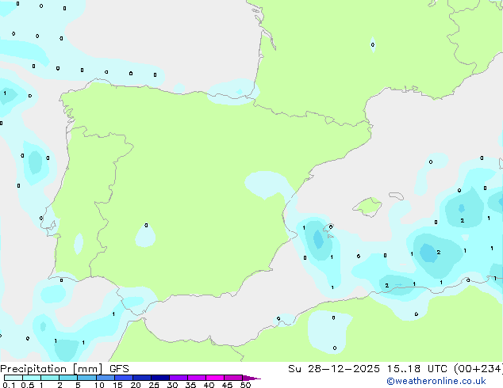Click the legend scale number '25'
503x388 pixels.
point(154,385)
